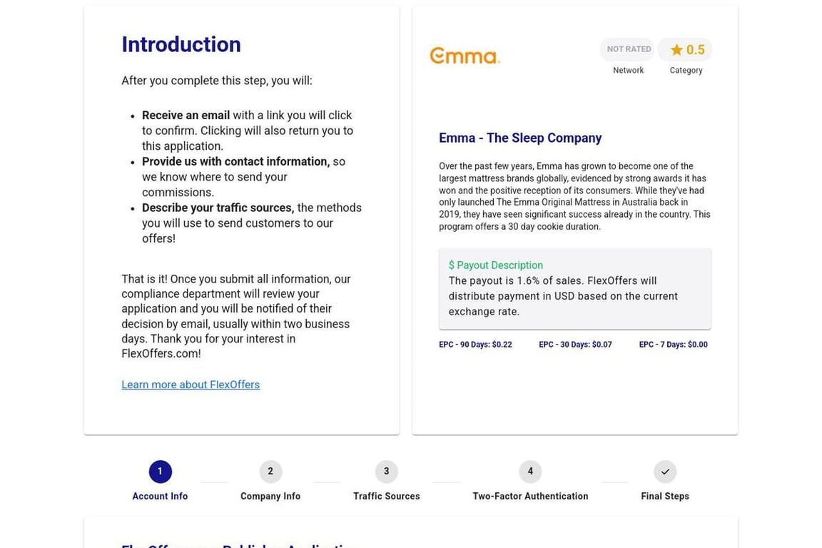Screen dimensions: 822x548
Task: Click the Emma company description paragraph
Action: coord(574,196)
